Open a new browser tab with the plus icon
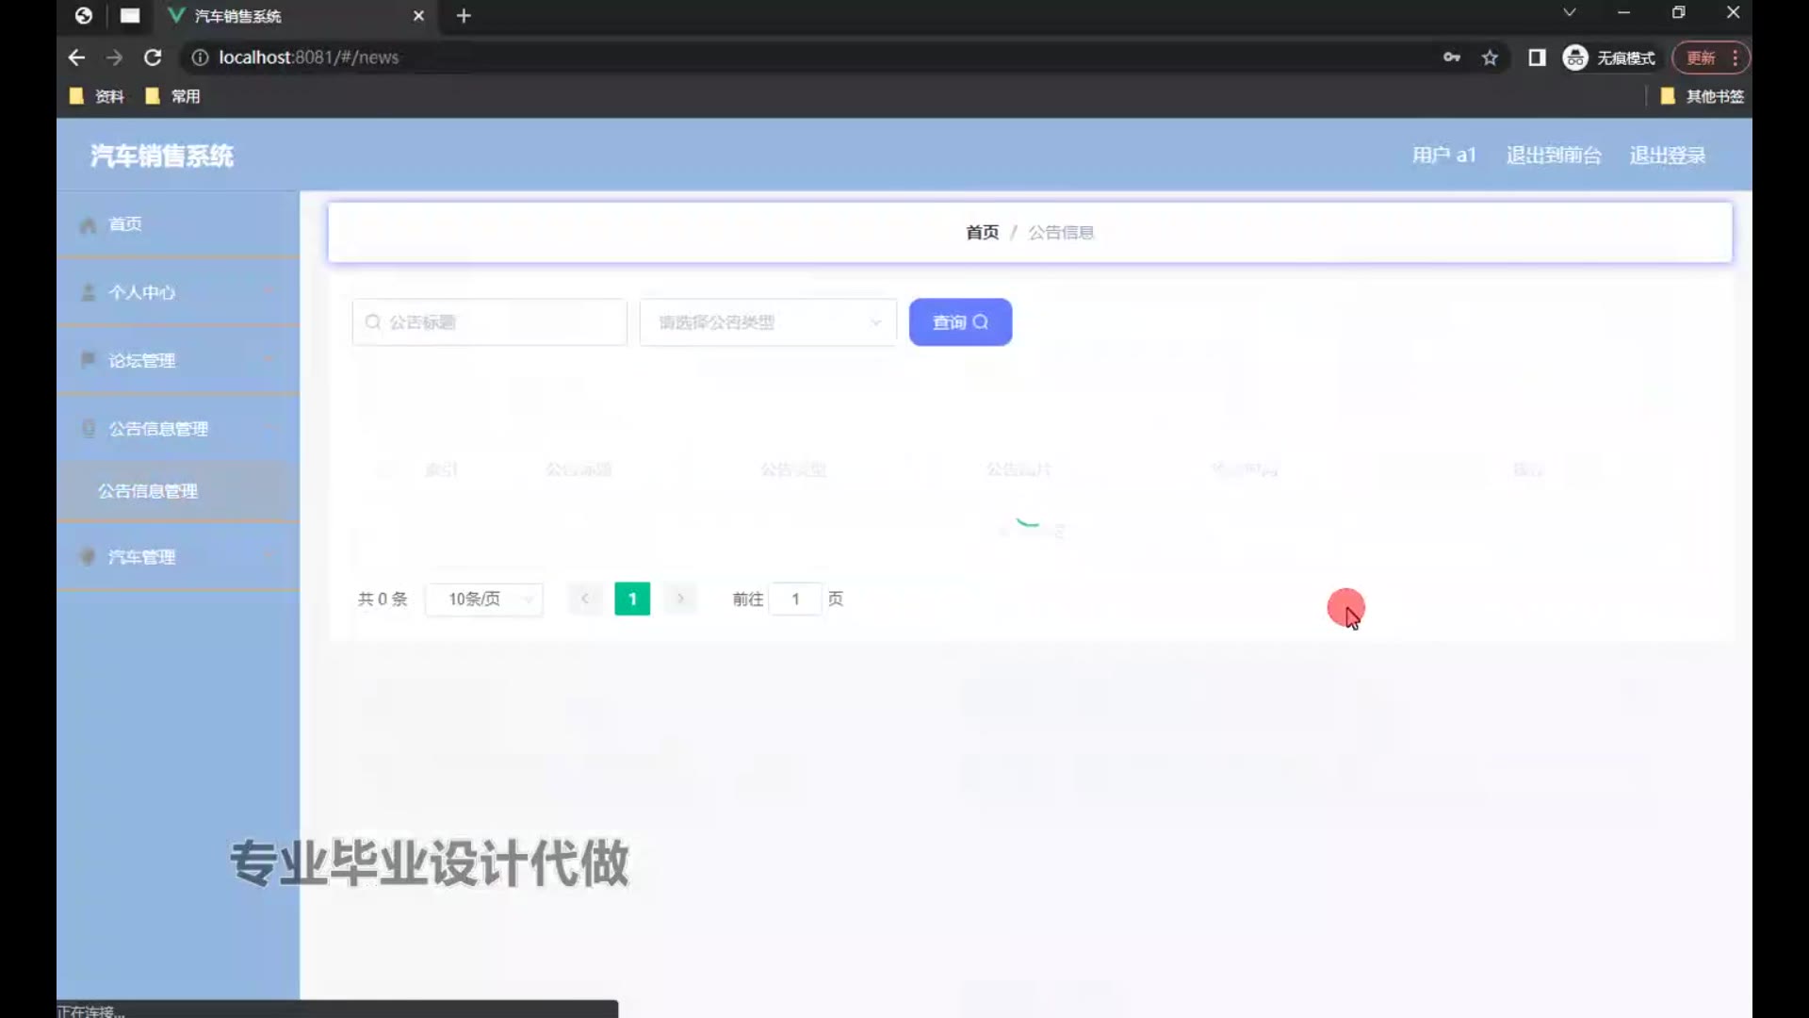 (464, 16)
